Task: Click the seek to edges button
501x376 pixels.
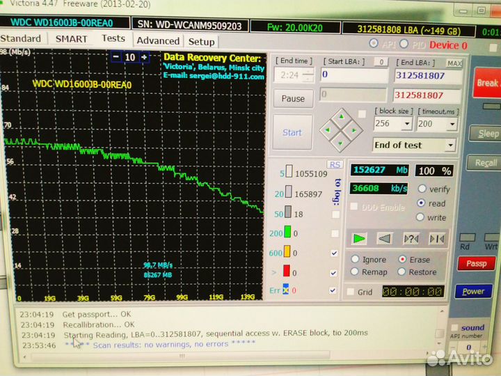Action: 437,239
